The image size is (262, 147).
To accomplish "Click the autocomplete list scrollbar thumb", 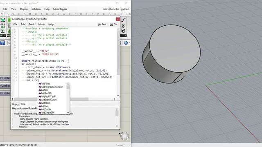I will click(x=68, y=87).
